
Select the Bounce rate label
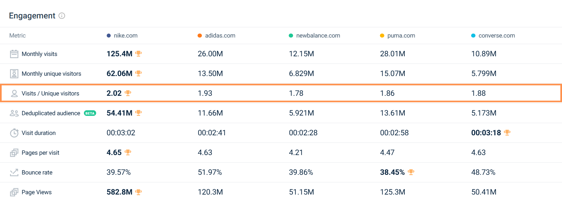pyautogui.click(x=37, y=172)
